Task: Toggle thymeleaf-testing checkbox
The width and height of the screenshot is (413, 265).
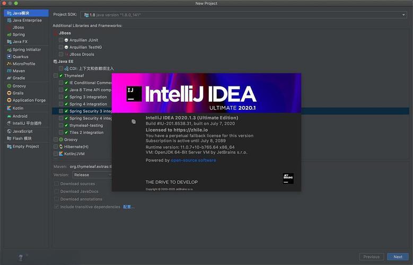Action: coord(61,126)
